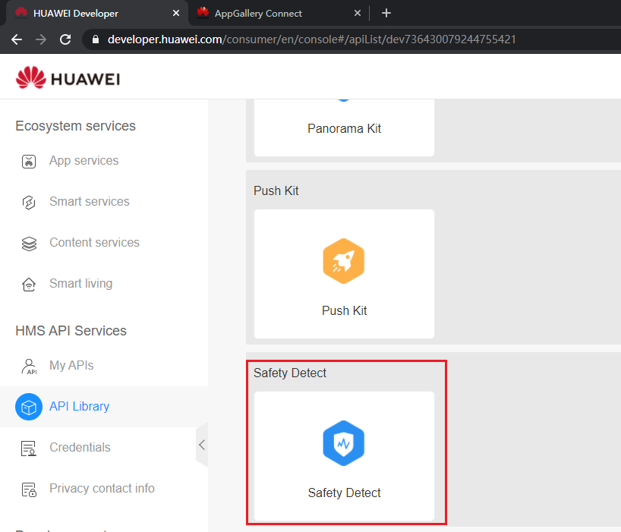The image size is (621, 532).
Task: Select the Smart services sidebar icon
Action: pos(29,201)
